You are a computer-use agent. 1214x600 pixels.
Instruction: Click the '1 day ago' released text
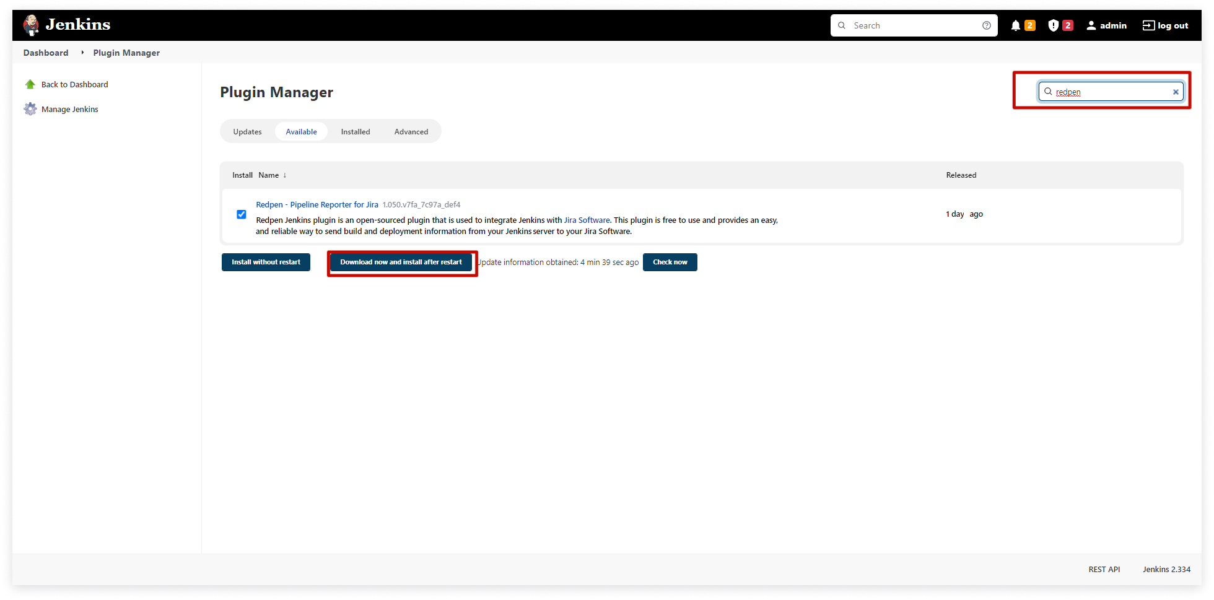coord(964,214)
